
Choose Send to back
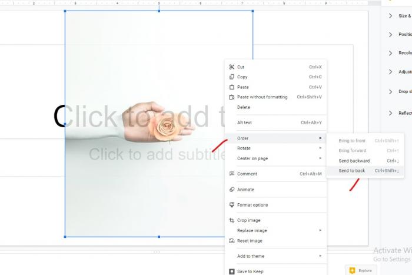point(366,171)
